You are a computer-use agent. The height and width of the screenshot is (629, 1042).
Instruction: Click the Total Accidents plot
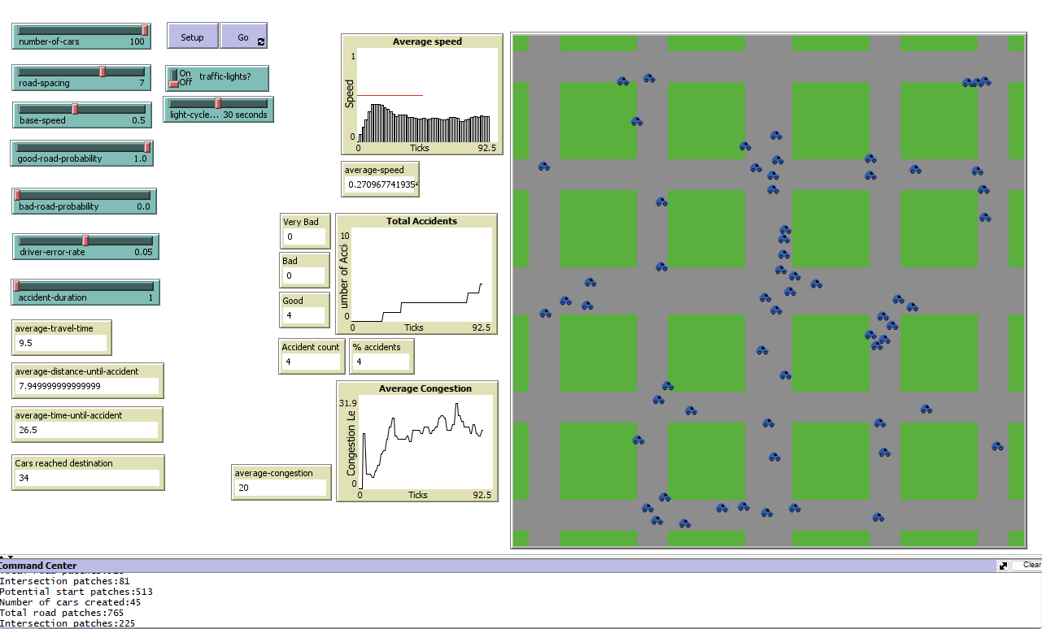pyautogui.click(x=416, y=276)
